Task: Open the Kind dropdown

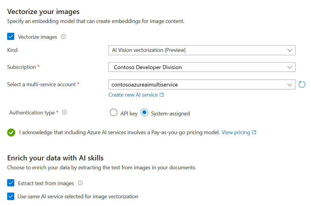Action: point(202,50)
